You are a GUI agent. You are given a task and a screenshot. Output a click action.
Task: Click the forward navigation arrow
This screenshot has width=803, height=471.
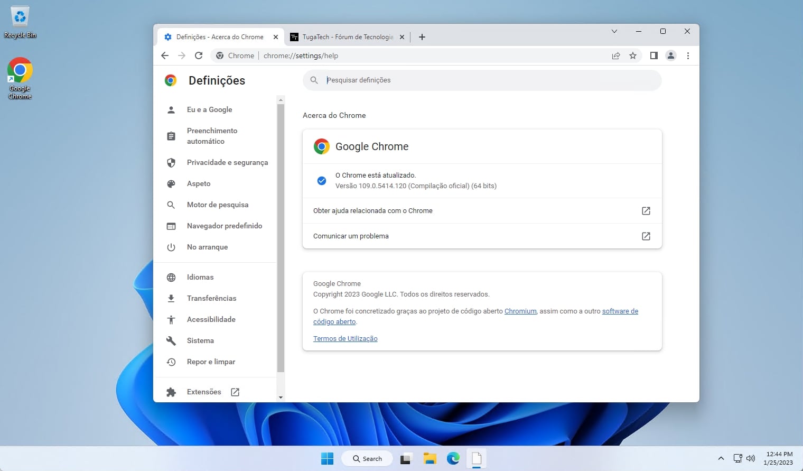182,56
